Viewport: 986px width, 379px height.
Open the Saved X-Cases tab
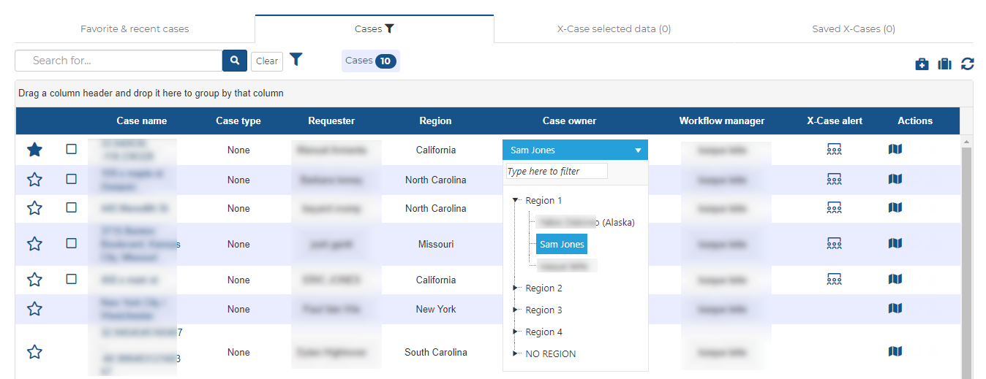(854, 29)
